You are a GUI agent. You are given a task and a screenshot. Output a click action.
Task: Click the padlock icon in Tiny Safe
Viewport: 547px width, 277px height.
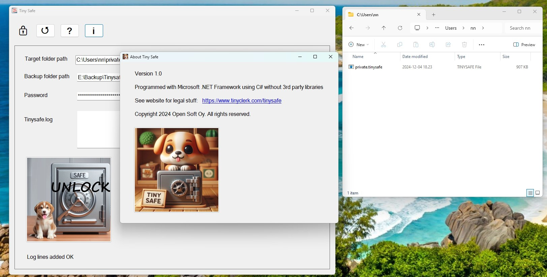point(23,31)
